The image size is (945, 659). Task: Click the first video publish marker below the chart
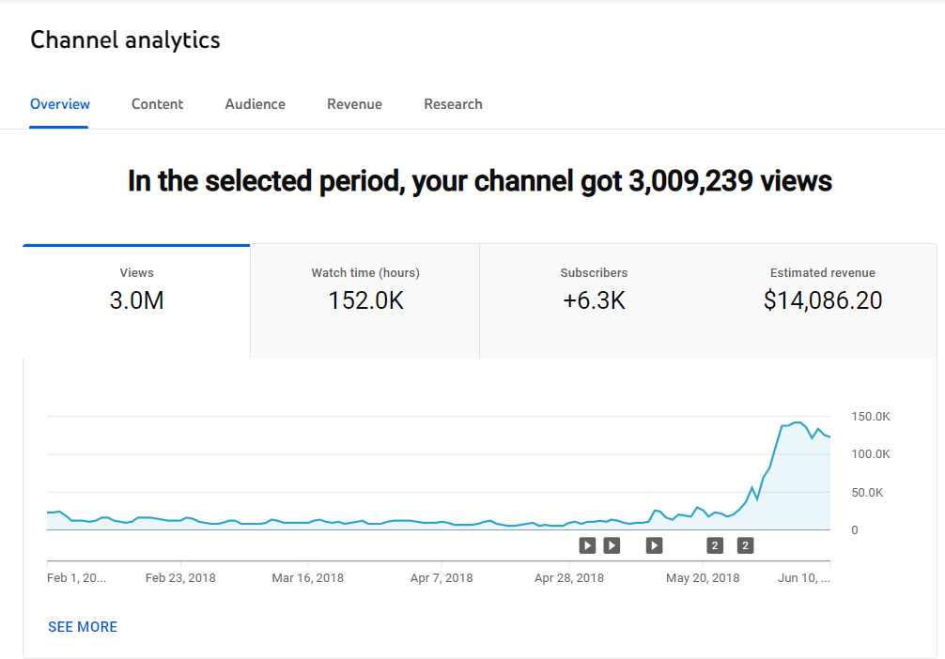point(587,544)
